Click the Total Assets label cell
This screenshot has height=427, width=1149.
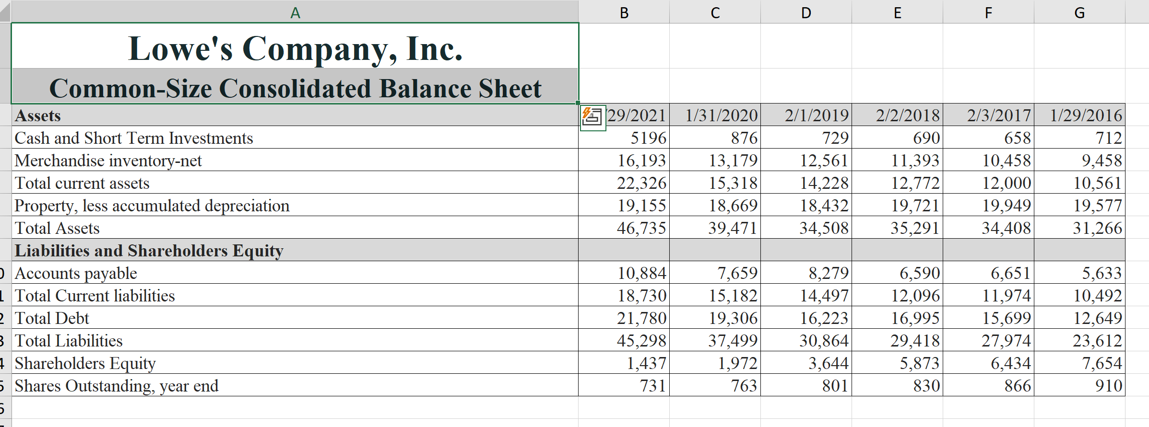tap(295, 228)
